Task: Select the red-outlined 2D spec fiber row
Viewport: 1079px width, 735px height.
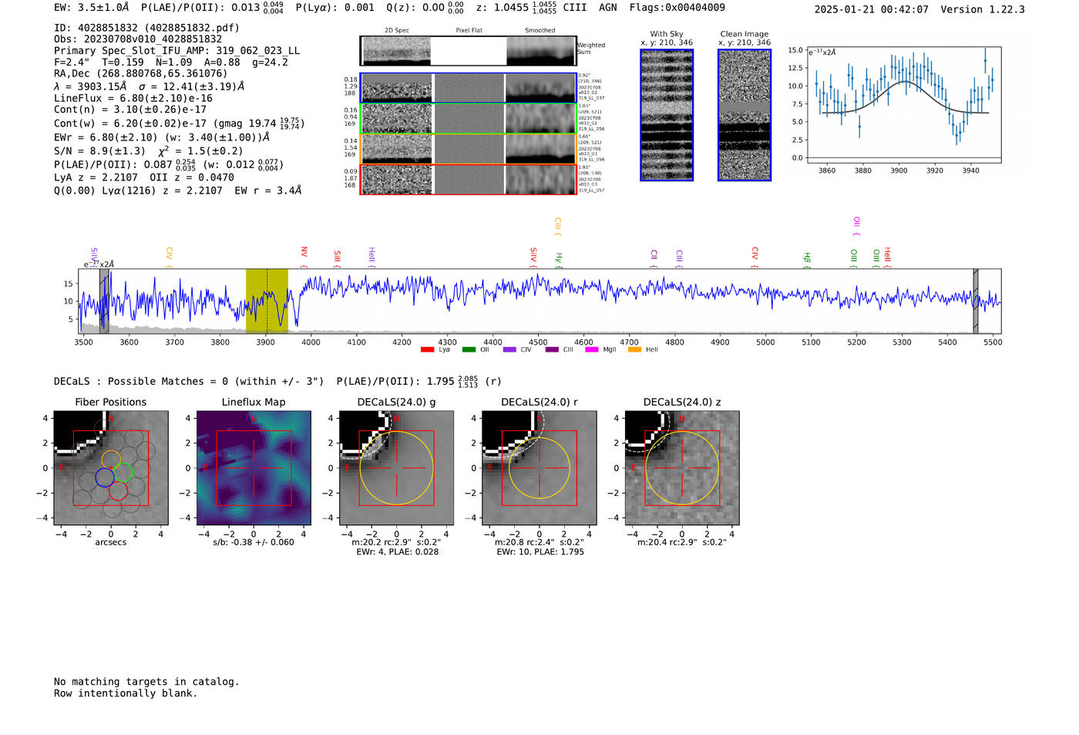Action: click(x=469, y=179)
